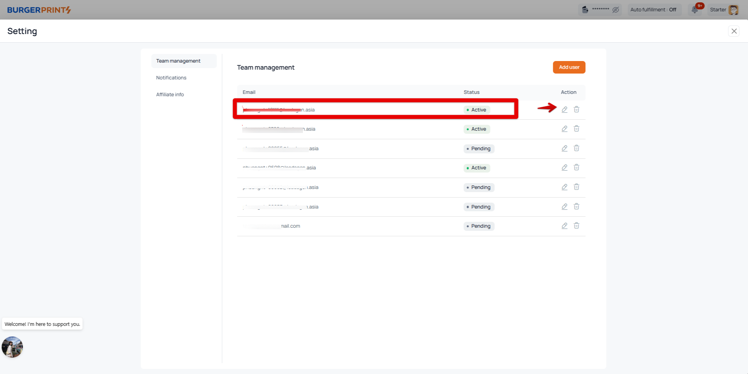Edit the third Active user row
This screenshot has width=748, height=374.
(564, 167)
